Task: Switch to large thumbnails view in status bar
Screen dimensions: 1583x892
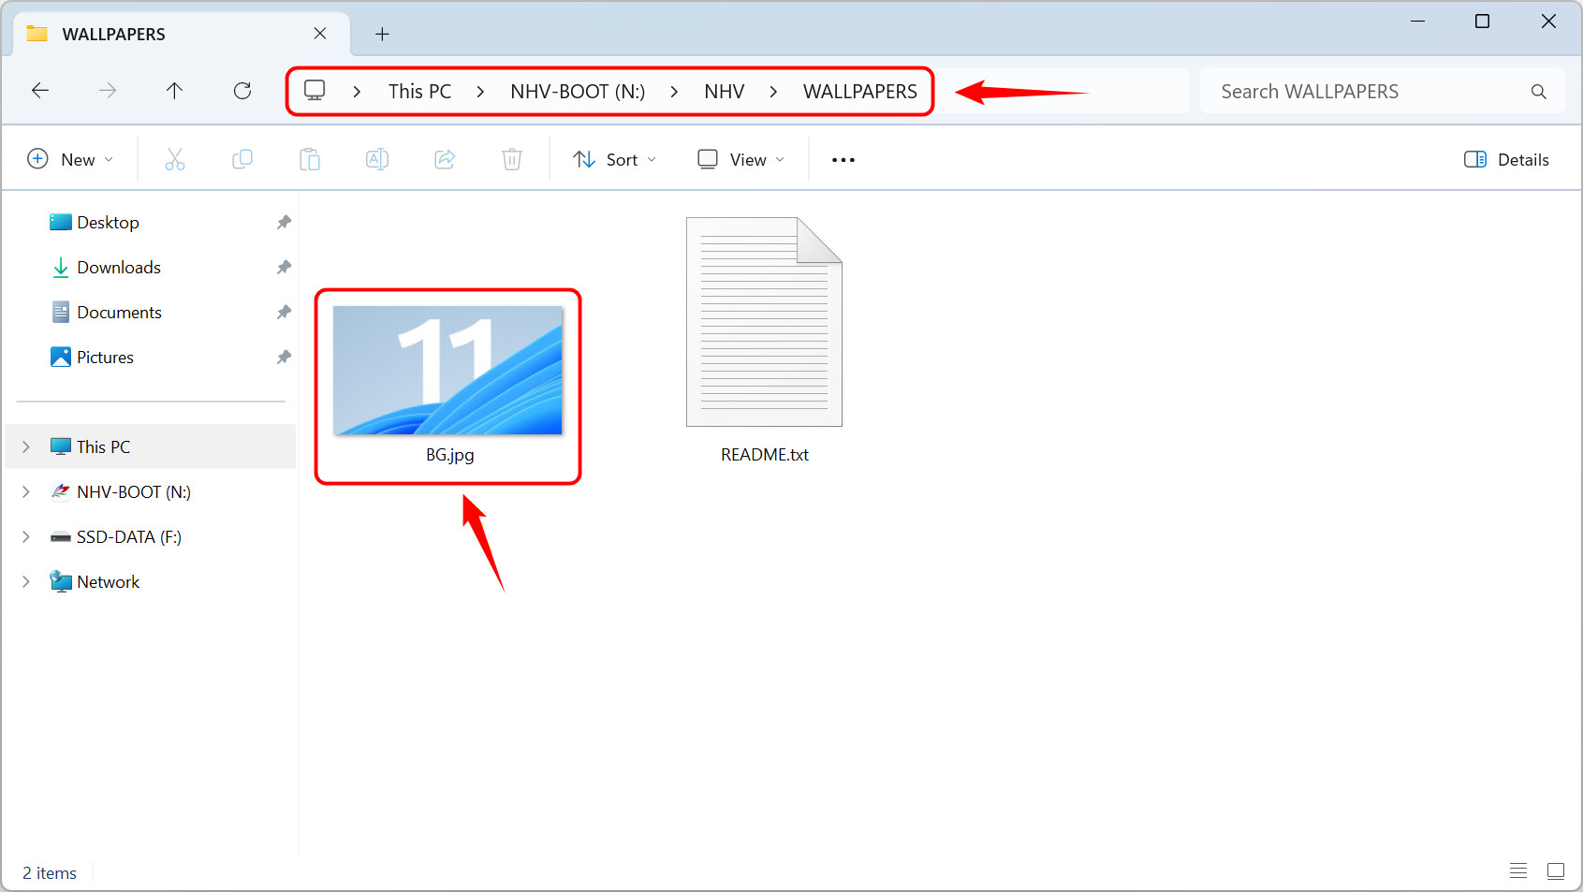Action: click(1556, 871)
